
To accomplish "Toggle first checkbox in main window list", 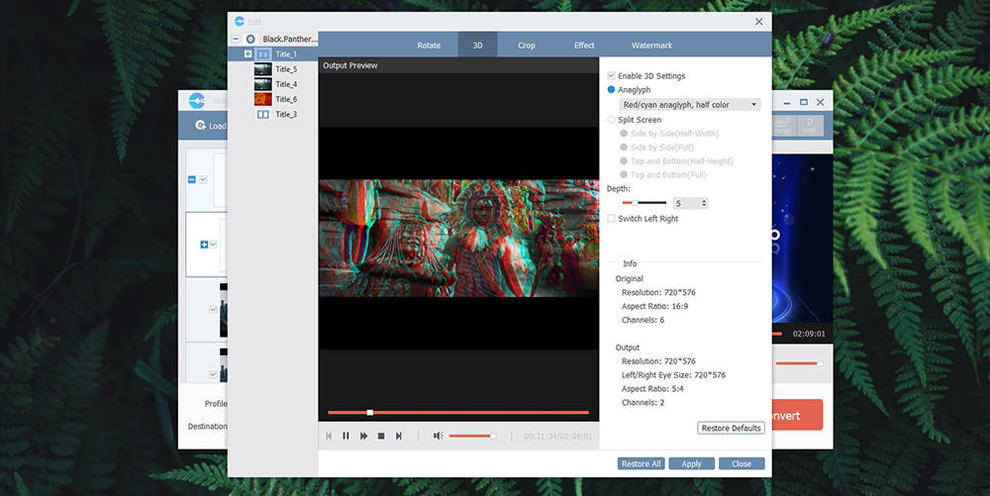I will click(203, 180).
